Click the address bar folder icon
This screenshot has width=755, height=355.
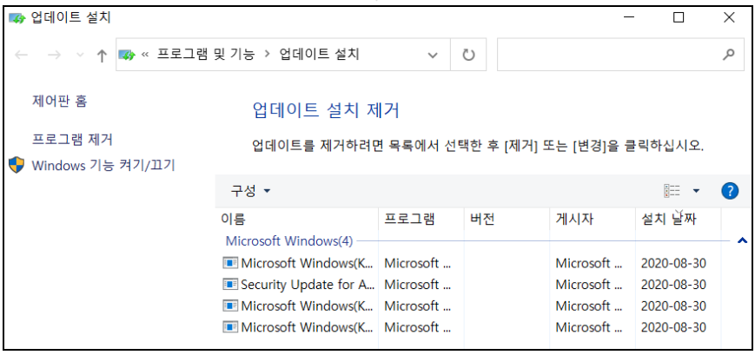click(x=127, y=55)
